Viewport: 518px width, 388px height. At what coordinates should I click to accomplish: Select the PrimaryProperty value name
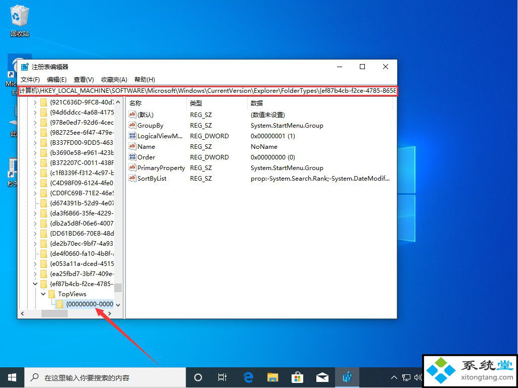161,168
